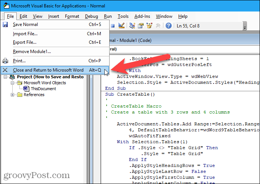Image resolution: width=260 pixels, height=184 pixels.
Task: Click the ActiveDocument.Tables.Add Range code line
Action: [188, 124]
